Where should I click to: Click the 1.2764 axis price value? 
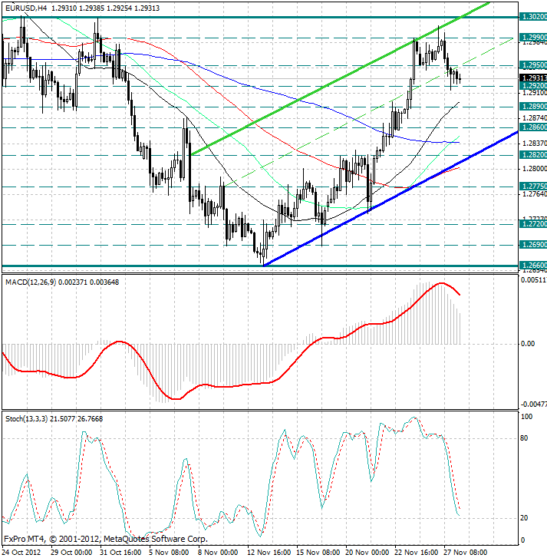[x=534, y=194]
